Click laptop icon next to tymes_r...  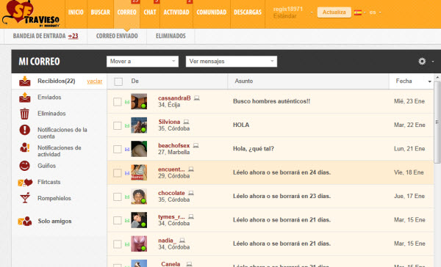[191, 216]
